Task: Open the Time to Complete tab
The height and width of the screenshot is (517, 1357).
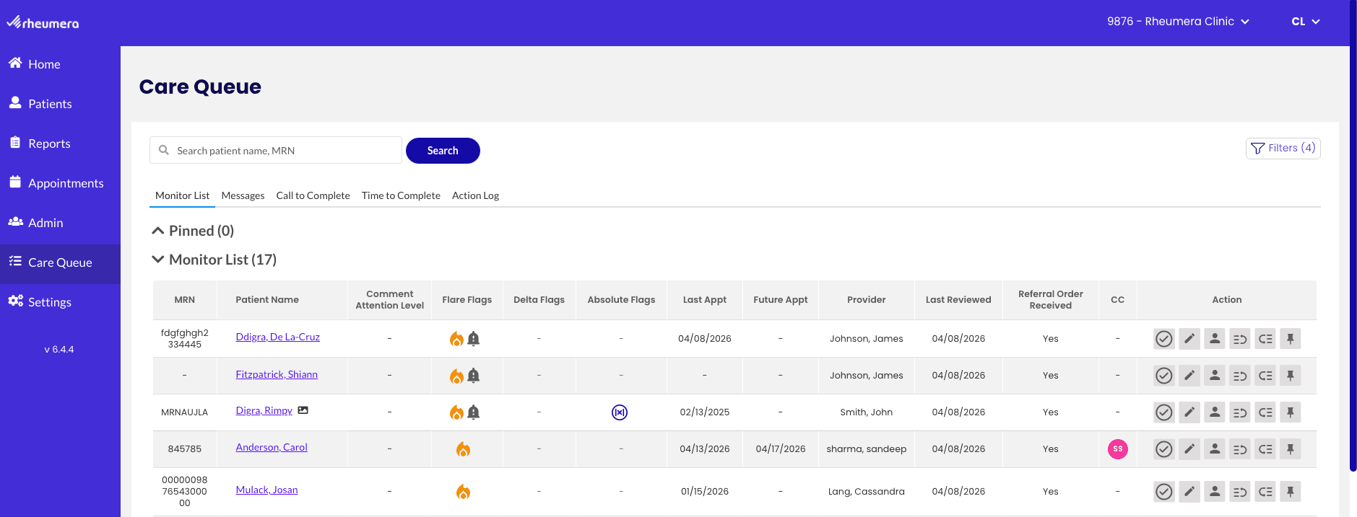Action: tap(401, 195)
